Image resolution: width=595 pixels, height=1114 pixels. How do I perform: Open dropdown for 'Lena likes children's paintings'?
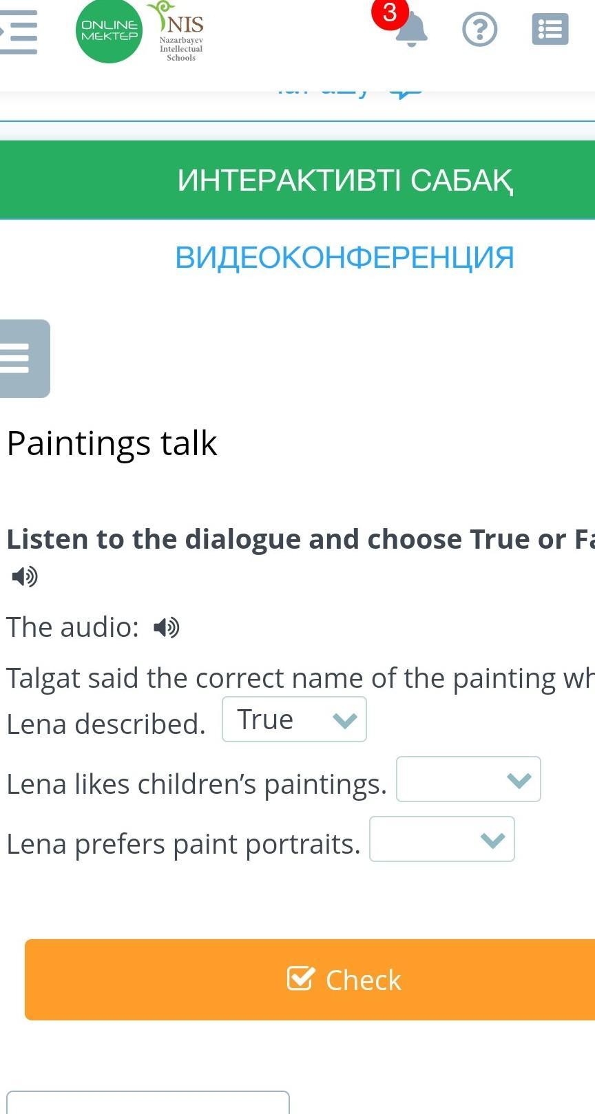pos(468,779)
